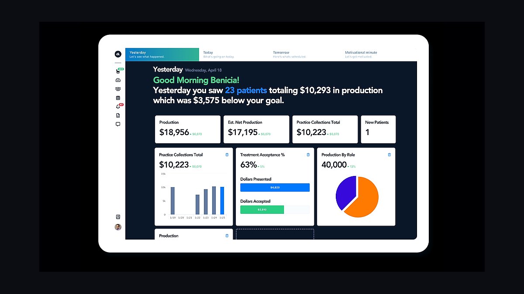Open the top Practice Collections Total $10,223 card

[x=325, y=129]
